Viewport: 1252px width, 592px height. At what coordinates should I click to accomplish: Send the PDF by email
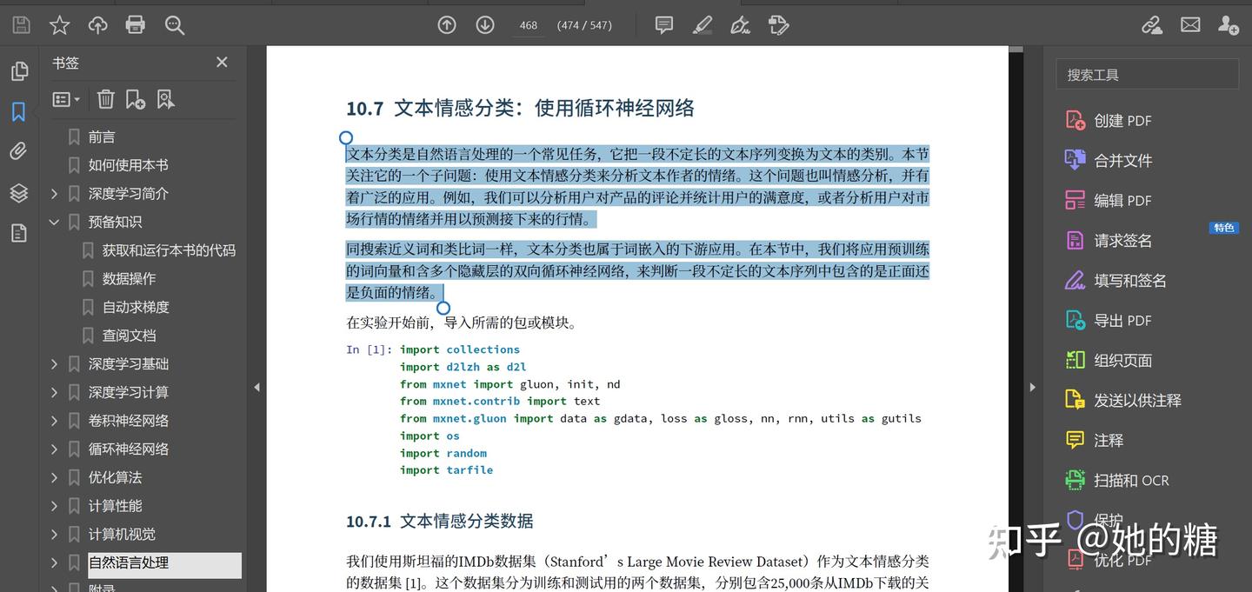point(1190,24)
